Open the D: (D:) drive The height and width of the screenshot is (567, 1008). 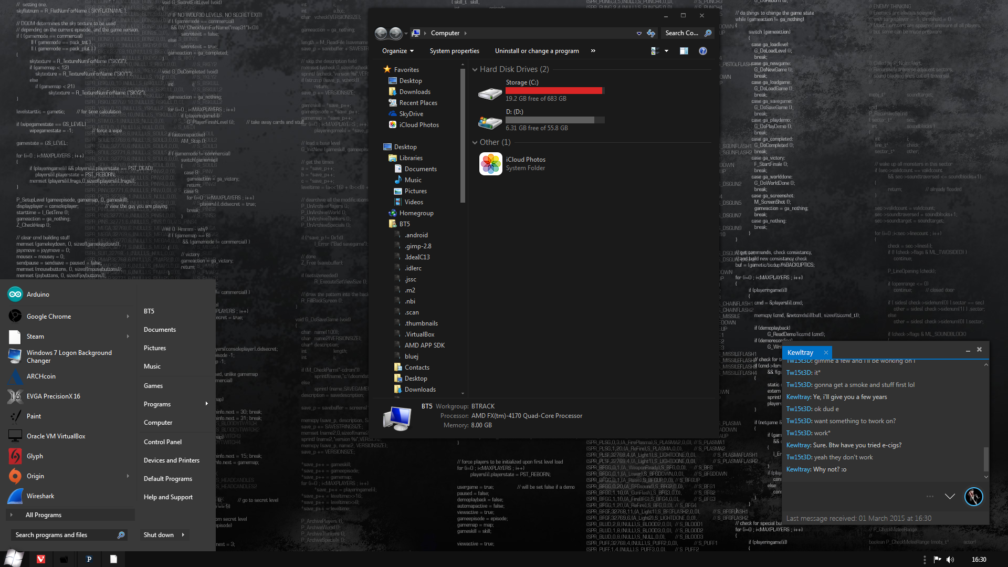click(x=541, y=120)
